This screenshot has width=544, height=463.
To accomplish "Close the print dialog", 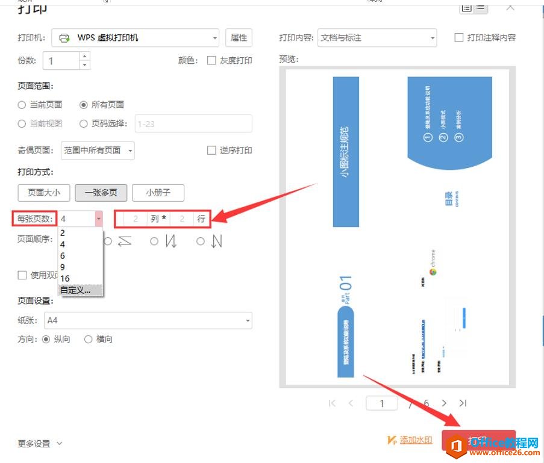I will click(510, 7).
